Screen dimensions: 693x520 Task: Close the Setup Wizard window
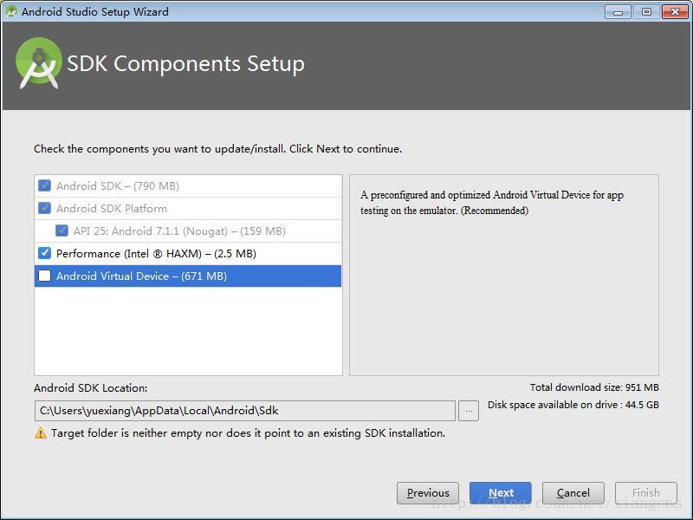pyautogui.click(x=675, y=11)
